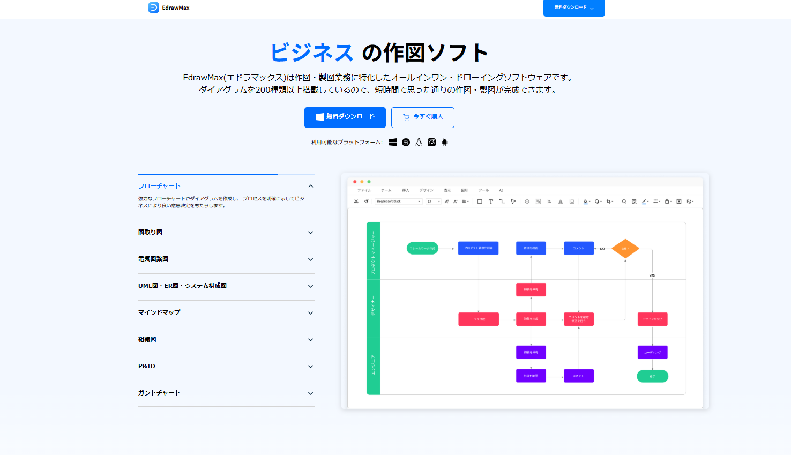Open the arrange dropdown at toolbar end
This screenshot has width=791, height=455.
pyautogui.click(x=690, y=202)
